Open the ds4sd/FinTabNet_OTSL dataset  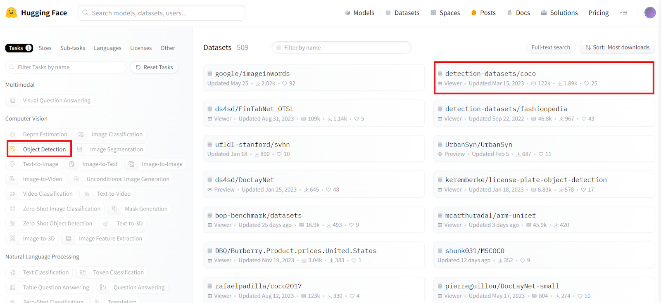point(314,113)
